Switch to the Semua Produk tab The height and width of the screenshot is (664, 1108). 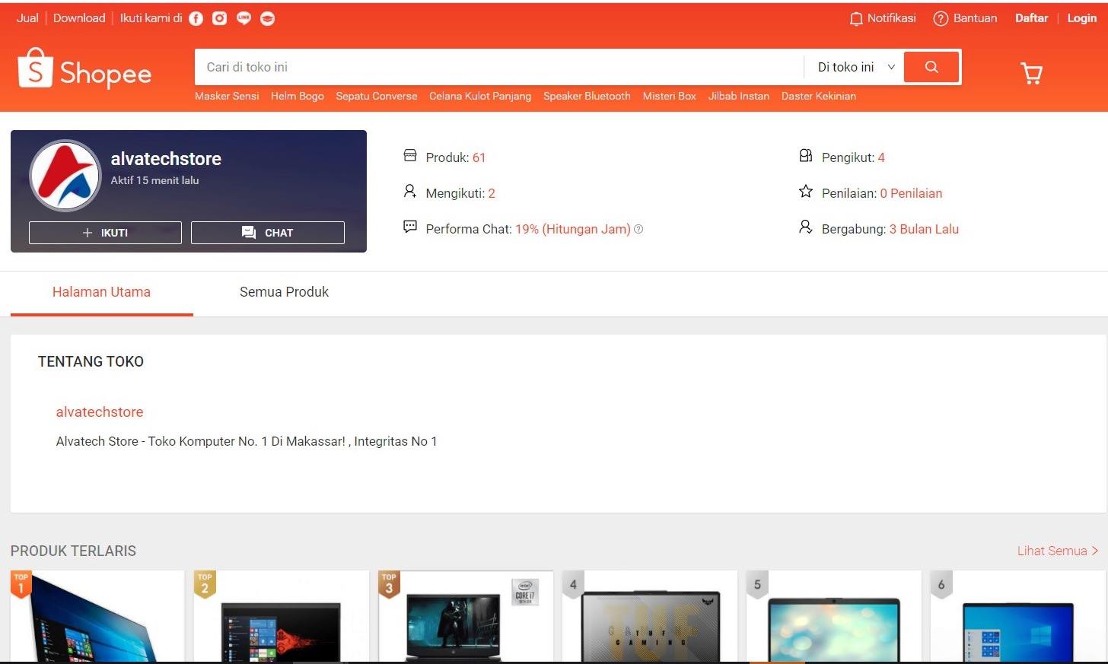point(284,292)
